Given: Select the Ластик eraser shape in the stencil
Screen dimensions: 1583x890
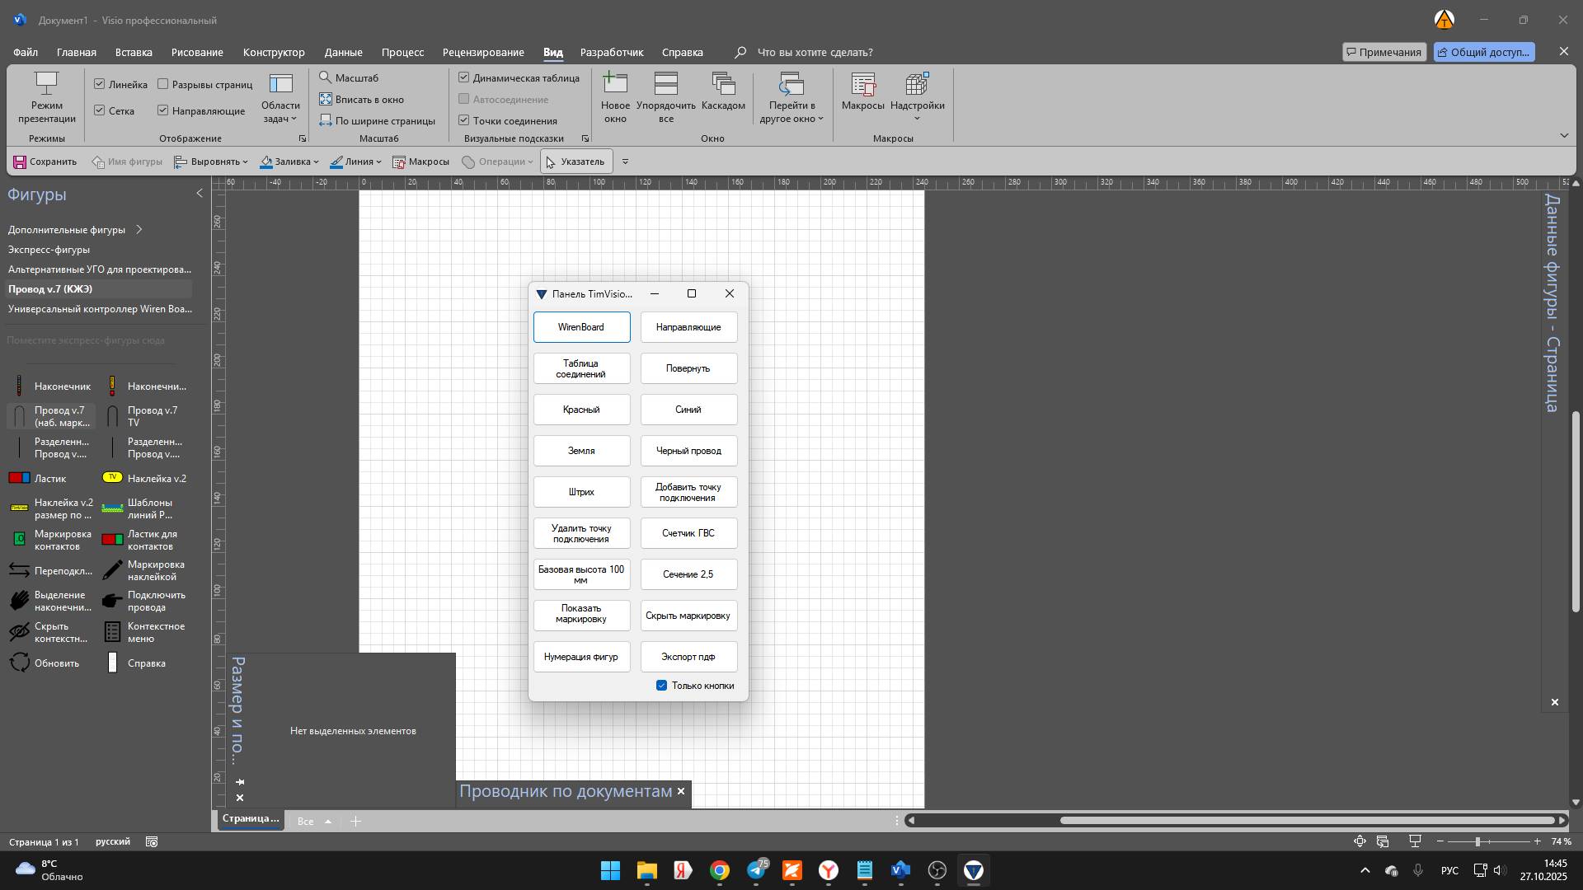Looking at the screenshot, I should point(20,478).
